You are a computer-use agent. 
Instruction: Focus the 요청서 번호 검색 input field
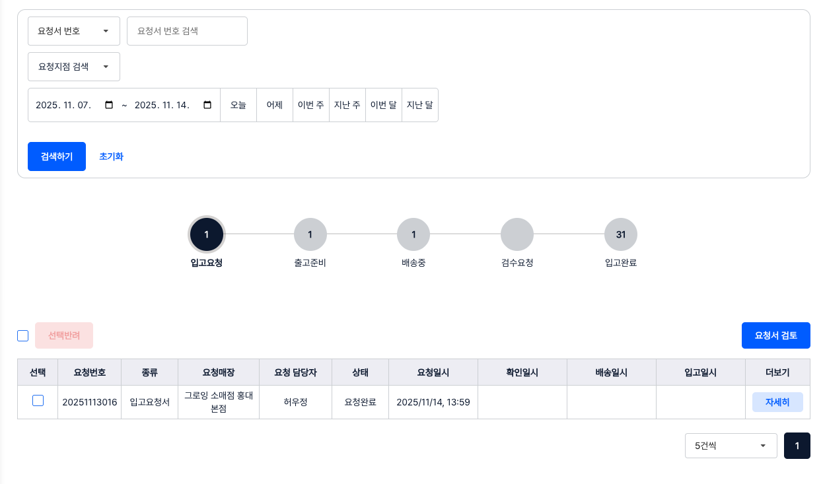[187, 31]
